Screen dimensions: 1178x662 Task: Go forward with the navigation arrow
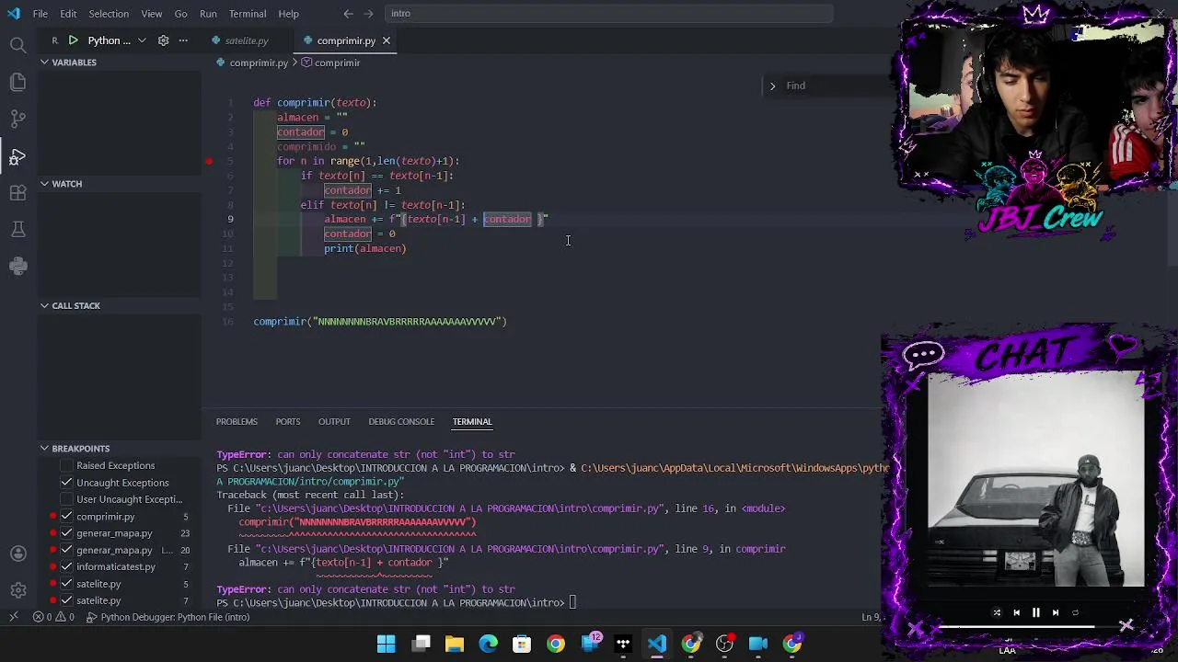tap(369, 14)
